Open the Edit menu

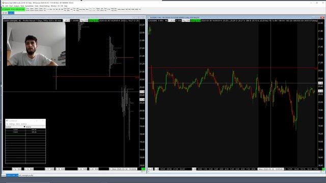[x=7, y=6]
